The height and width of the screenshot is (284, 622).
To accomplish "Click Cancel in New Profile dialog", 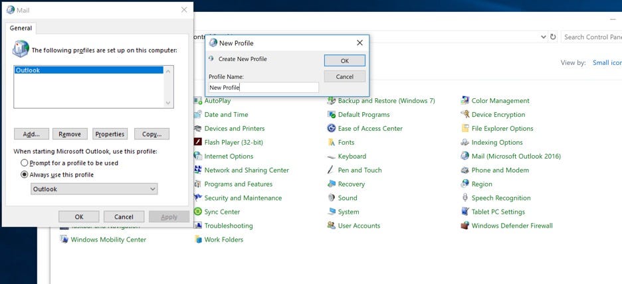I will tap(345, 76).
